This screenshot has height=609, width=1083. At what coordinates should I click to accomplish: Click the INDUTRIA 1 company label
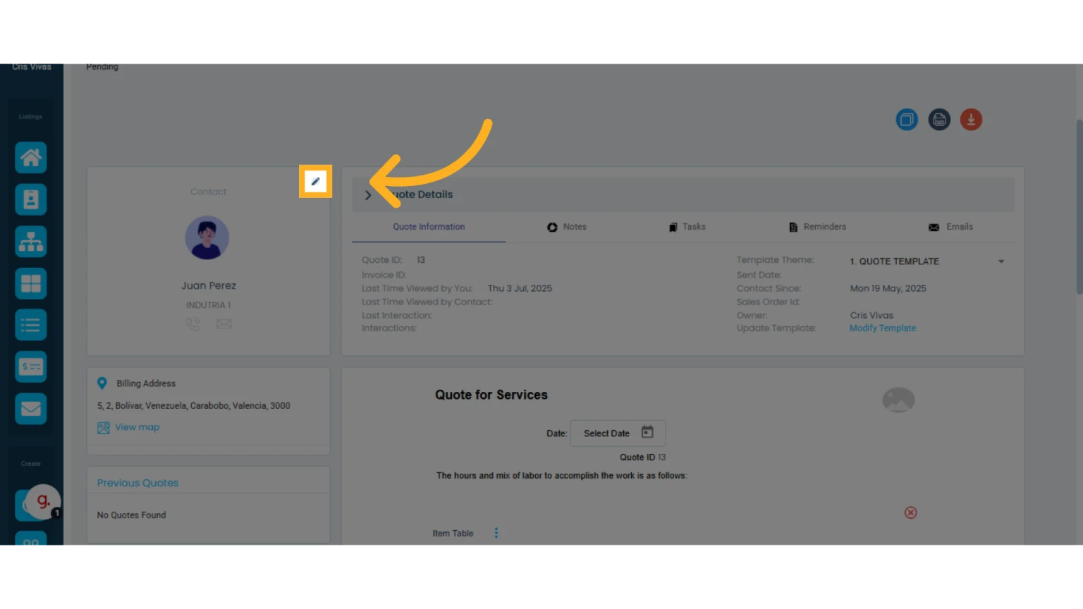click(208, 305)
